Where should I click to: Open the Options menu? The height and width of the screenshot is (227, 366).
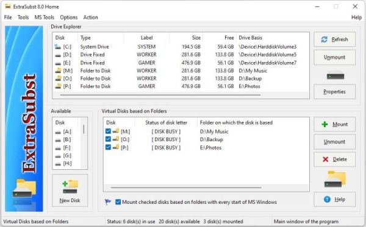point(68,17)
